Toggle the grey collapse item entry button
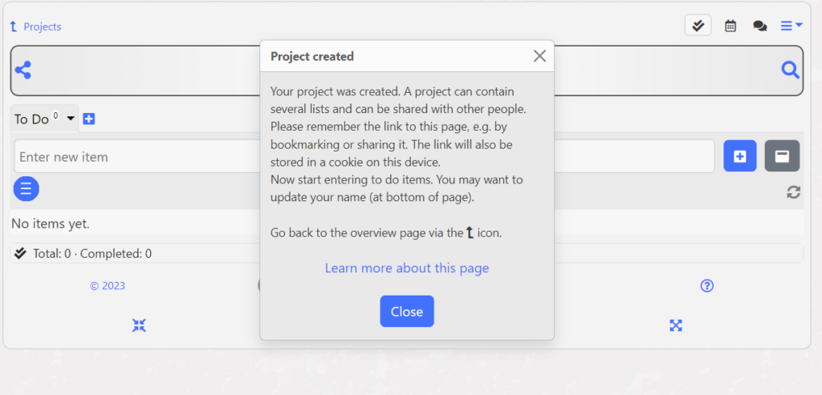Viewport: 822px width, 395px height. 782,156
